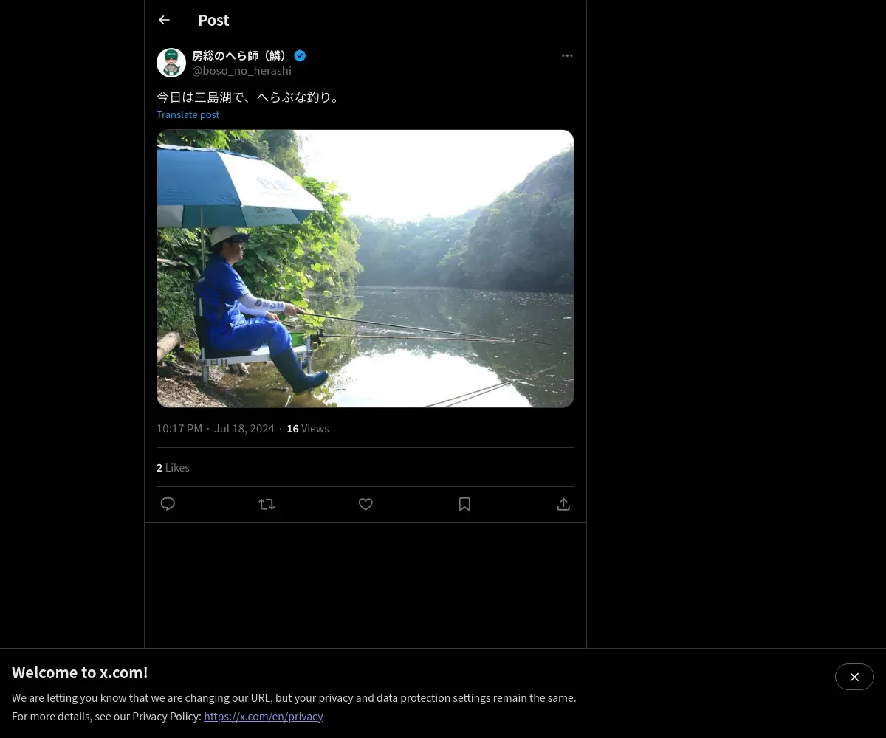Click the reply speech bubble icon
Viewport: 886px width, 738px height.
[x=168, y=504]
